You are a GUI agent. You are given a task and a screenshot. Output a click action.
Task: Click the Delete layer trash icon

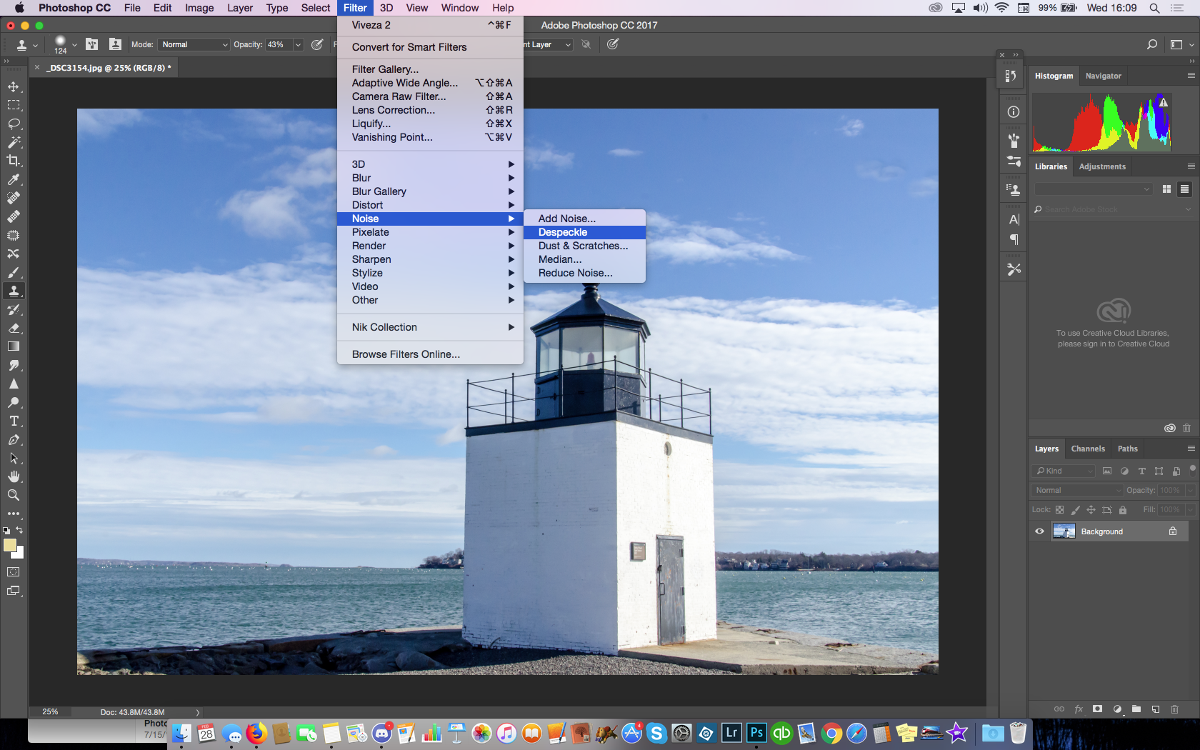coord(1174,709)
